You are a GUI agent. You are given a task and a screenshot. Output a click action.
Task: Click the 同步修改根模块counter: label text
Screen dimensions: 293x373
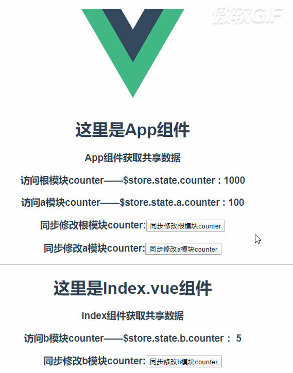(x=93, y=225)
